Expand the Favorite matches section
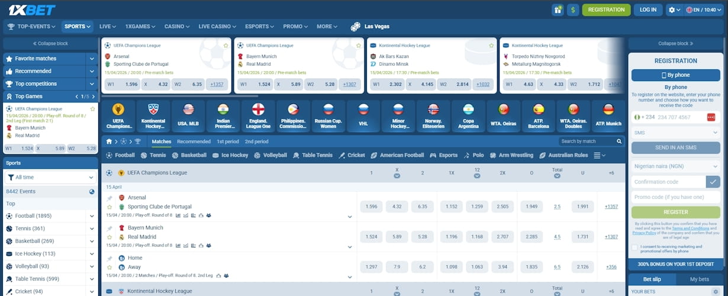Screen dimensions: 728x296 click(92, 59)
